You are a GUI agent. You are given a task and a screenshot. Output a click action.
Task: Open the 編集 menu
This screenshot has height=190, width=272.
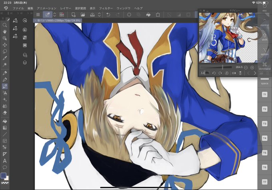[30, 8]
